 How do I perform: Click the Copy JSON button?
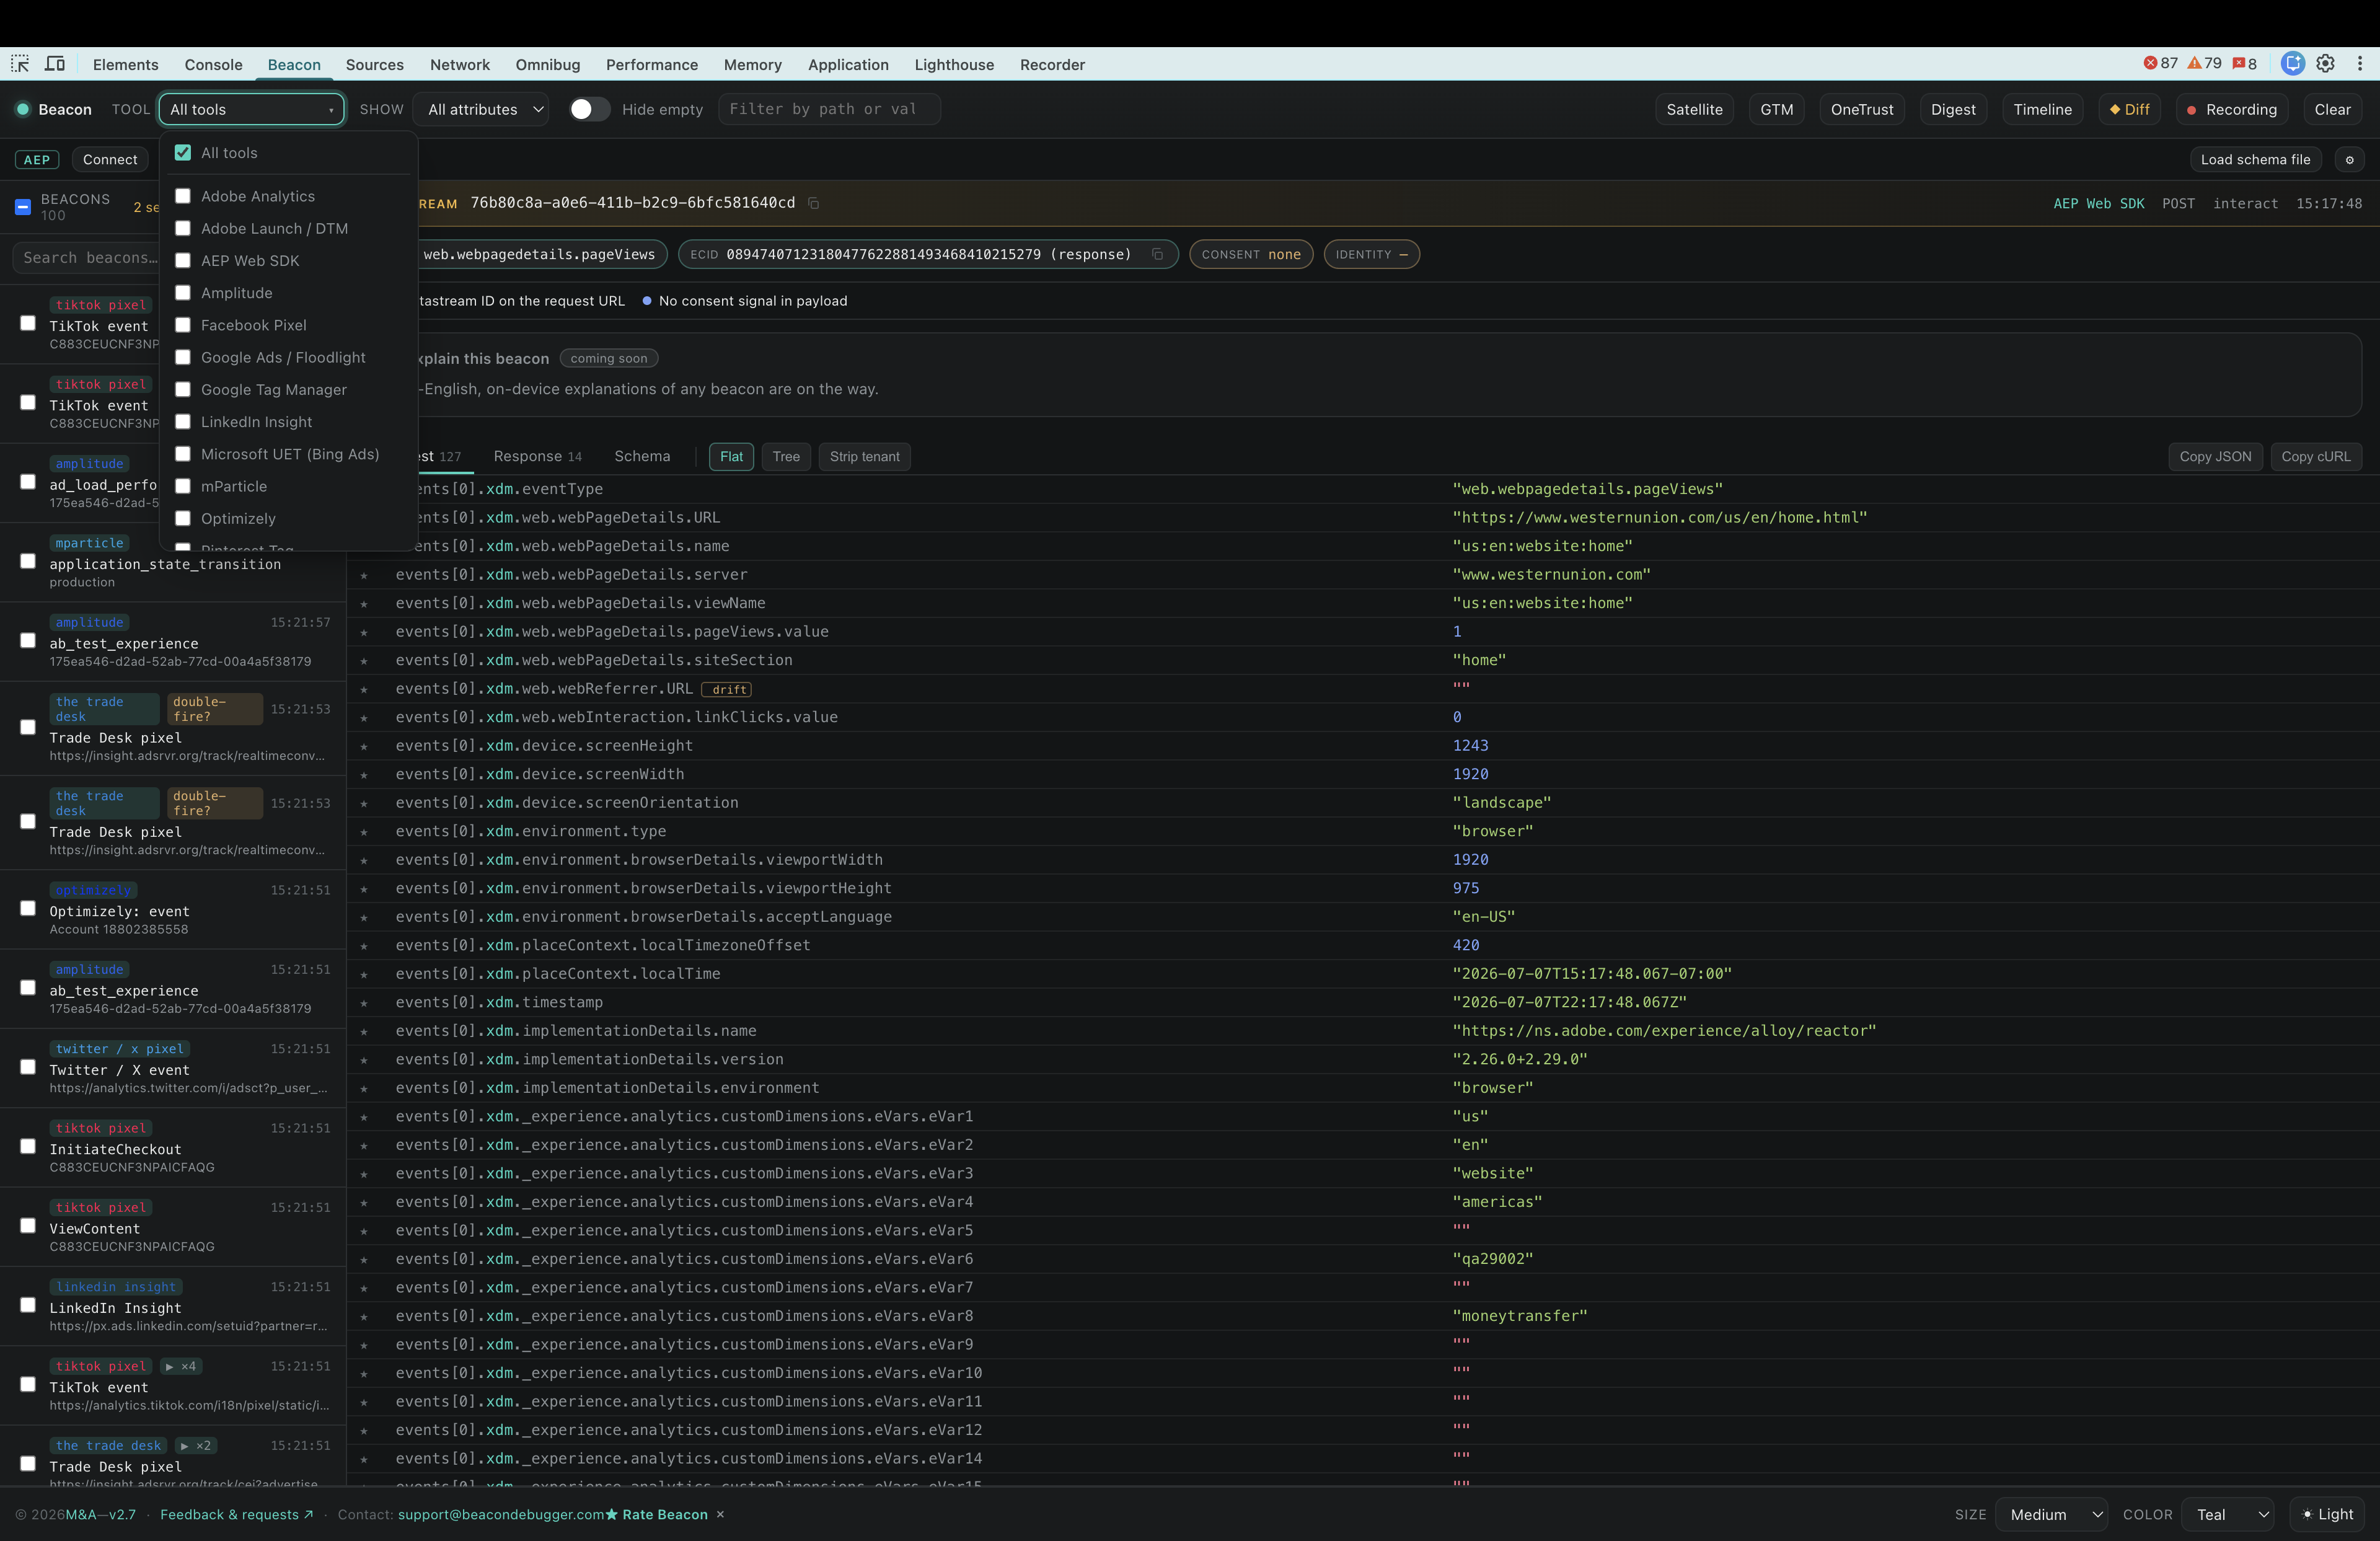tap(2215, 457)
